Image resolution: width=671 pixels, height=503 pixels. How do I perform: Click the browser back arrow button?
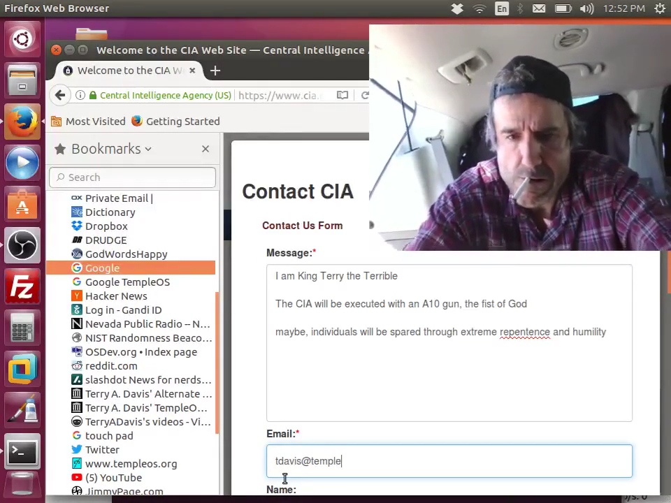(60, 95)
